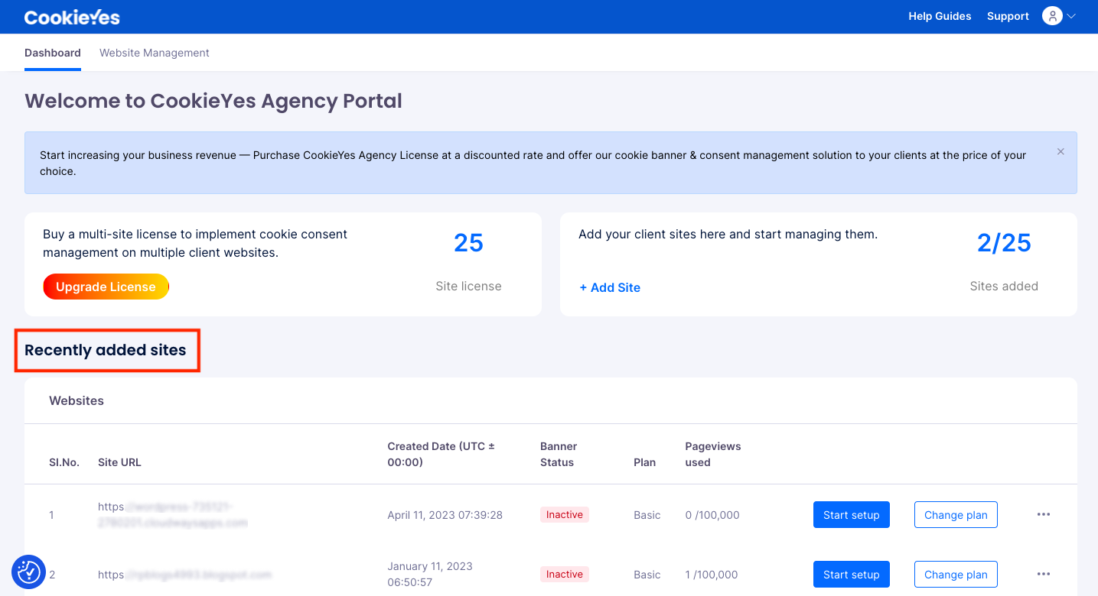Image resolution: width=1098 pixels, height=596 pixels.
Task: Start setup for the April 11 site
Action: pyautogui.click(x=852, y=514)
